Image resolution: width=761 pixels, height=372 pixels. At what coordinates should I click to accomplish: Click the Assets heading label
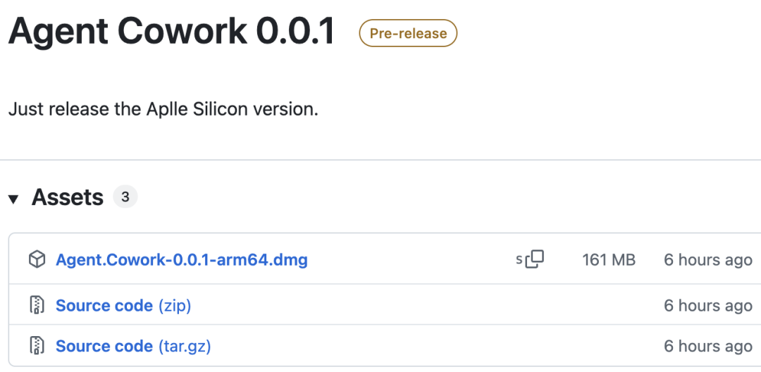point(68,198)
